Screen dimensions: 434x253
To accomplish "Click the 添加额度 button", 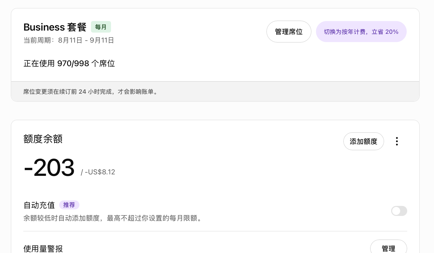I will (364, 141).
